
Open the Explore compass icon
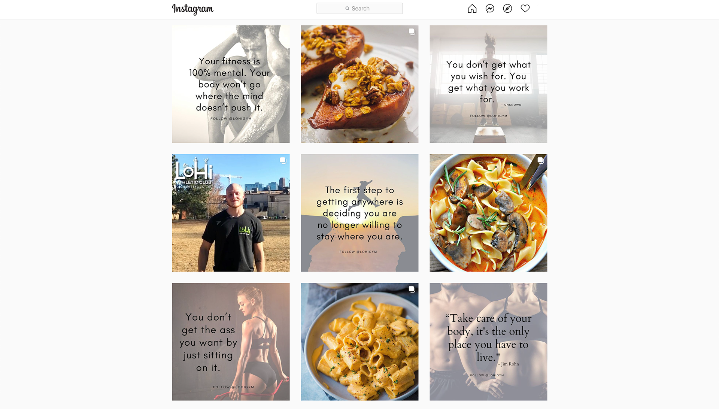507,9
